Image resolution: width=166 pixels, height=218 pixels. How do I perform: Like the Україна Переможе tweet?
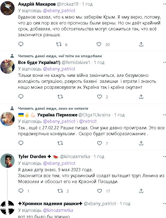click(x=99, y=143)
